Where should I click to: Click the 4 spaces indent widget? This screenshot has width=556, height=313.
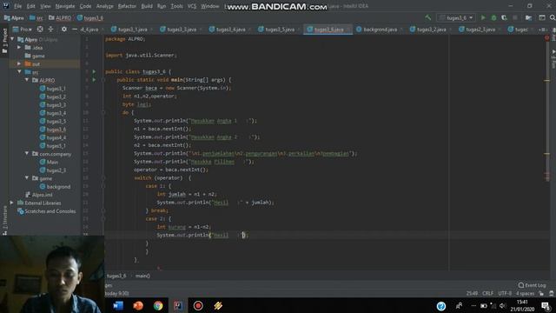(525, 293)
